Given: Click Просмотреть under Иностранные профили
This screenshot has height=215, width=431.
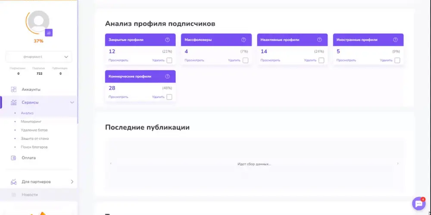Looking at the screenshot, I should point(346,60).
